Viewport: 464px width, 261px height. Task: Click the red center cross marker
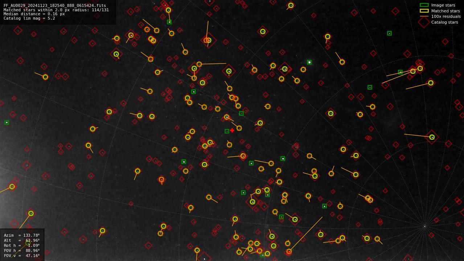(232, 130)
